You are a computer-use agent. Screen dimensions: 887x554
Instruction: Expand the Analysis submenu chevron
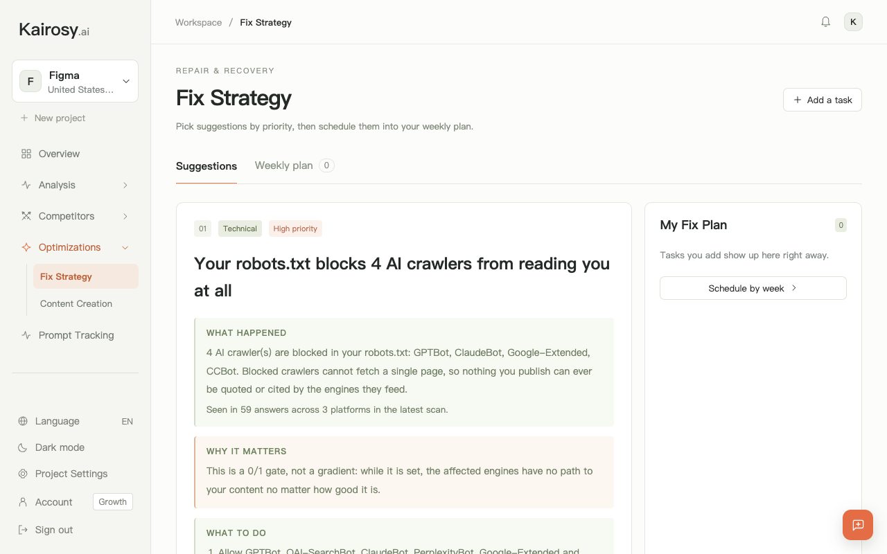(x=125, y=185)
